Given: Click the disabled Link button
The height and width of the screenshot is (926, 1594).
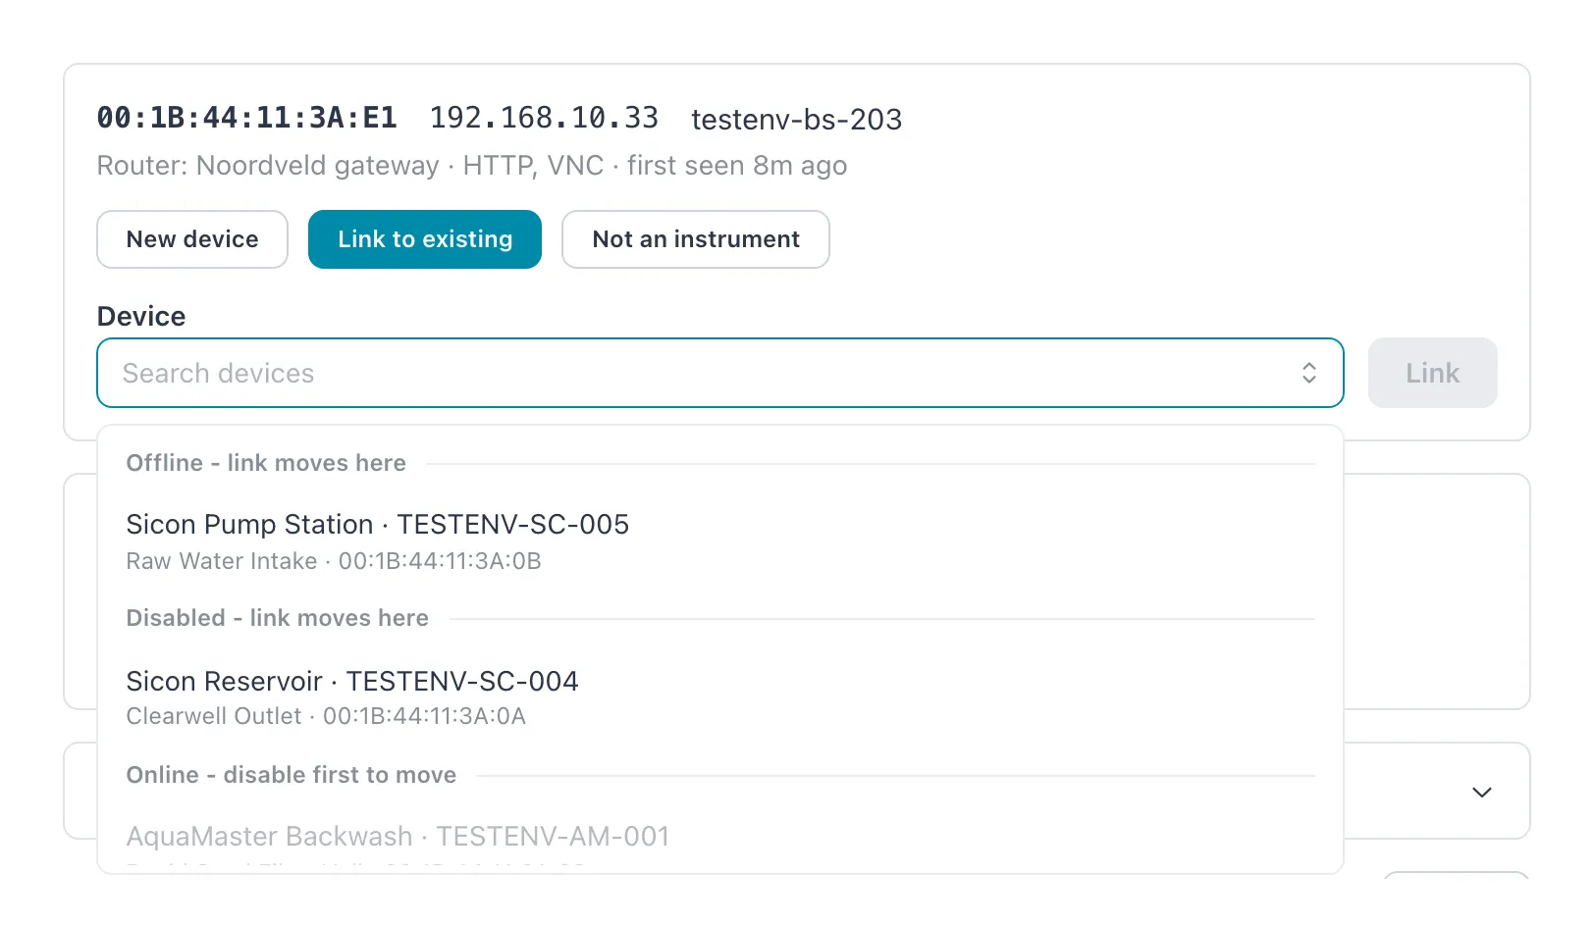Looking at the screenshot, I should [1433, 373].
